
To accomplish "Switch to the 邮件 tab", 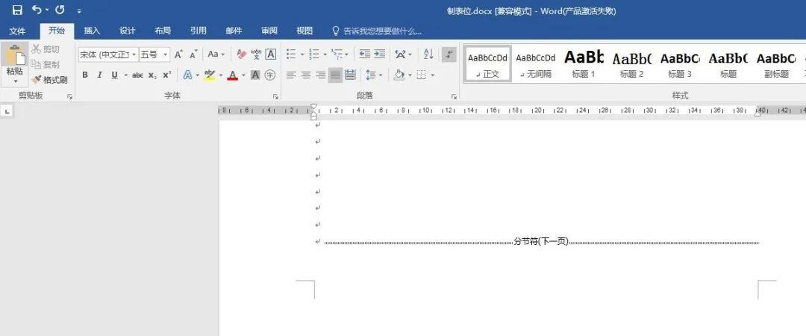I will pyautogui.click(x=234, y=31).
